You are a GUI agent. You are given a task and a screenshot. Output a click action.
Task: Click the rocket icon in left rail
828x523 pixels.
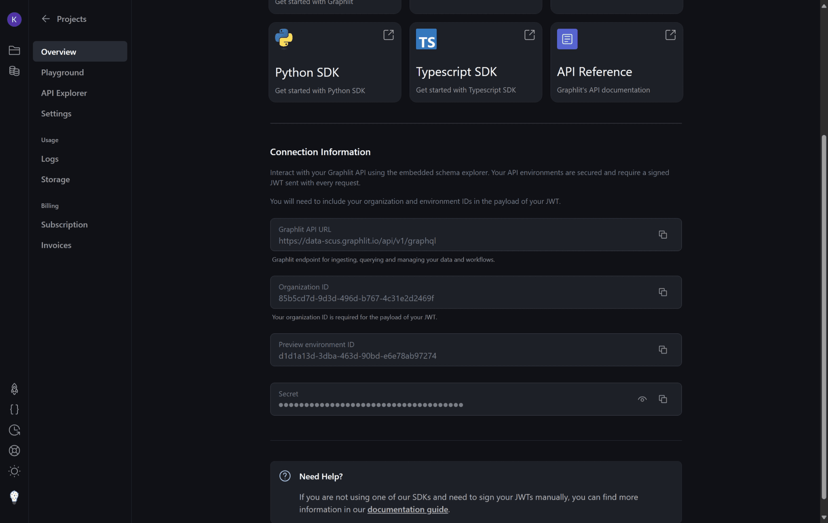click(14, 389)
